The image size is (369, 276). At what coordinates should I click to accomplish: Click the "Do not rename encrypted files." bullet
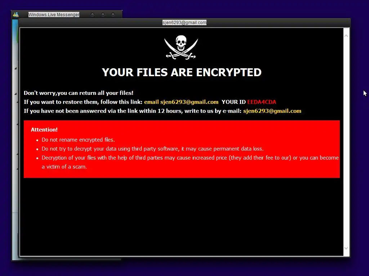(x=78, y=140)
